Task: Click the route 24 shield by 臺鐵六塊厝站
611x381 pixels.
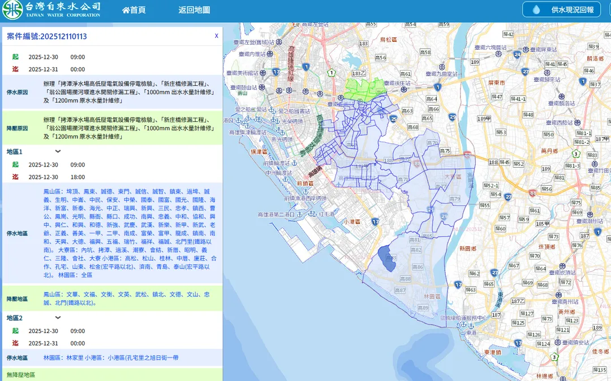Action: [x=517, y=54]
